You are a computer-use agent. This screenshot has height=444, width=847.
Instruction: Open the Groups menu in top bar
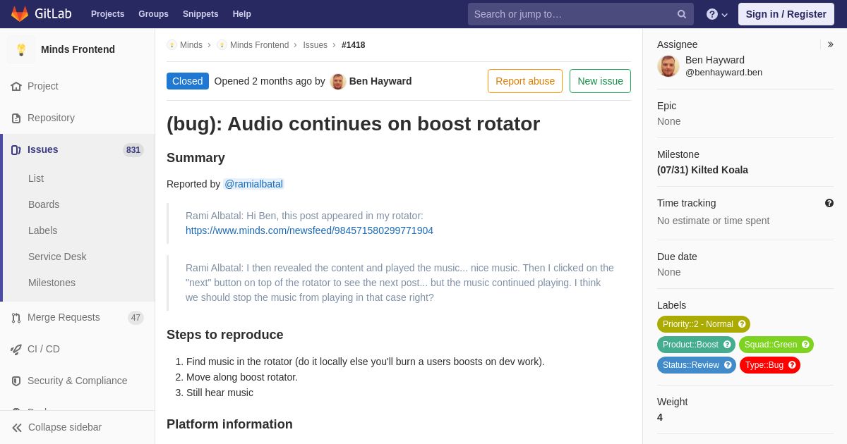click(153, 14)
